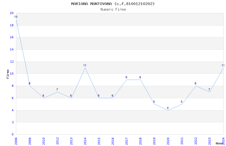Select y-axis tick label 16

point(12,37)
